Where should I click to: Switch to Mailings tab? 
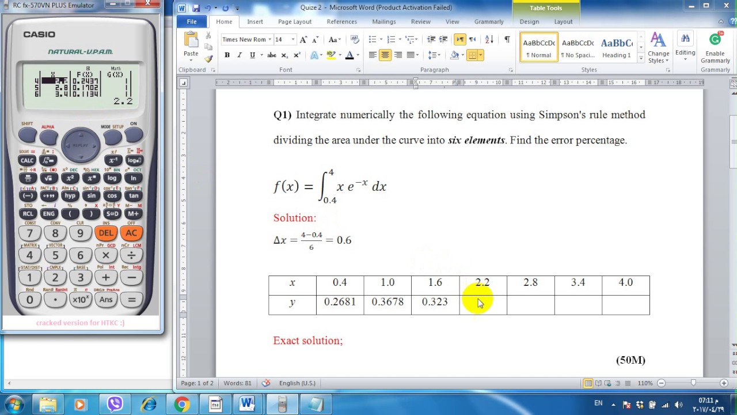tap(384, 21)
